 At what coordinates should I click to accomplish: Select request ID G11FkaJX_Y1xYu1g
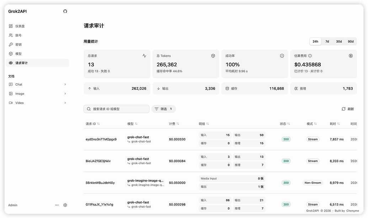pyautogui.click(x=99, y=205)
